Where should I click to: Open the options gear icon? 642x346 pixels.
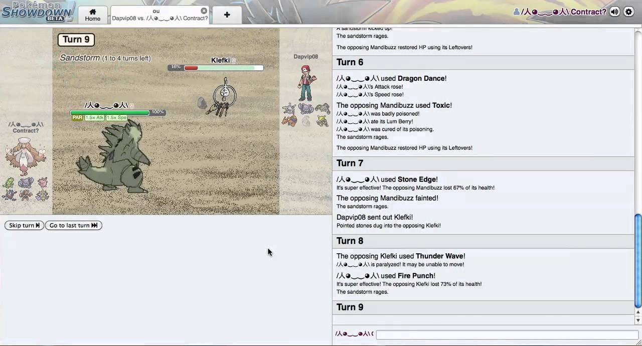pos(628,12)
